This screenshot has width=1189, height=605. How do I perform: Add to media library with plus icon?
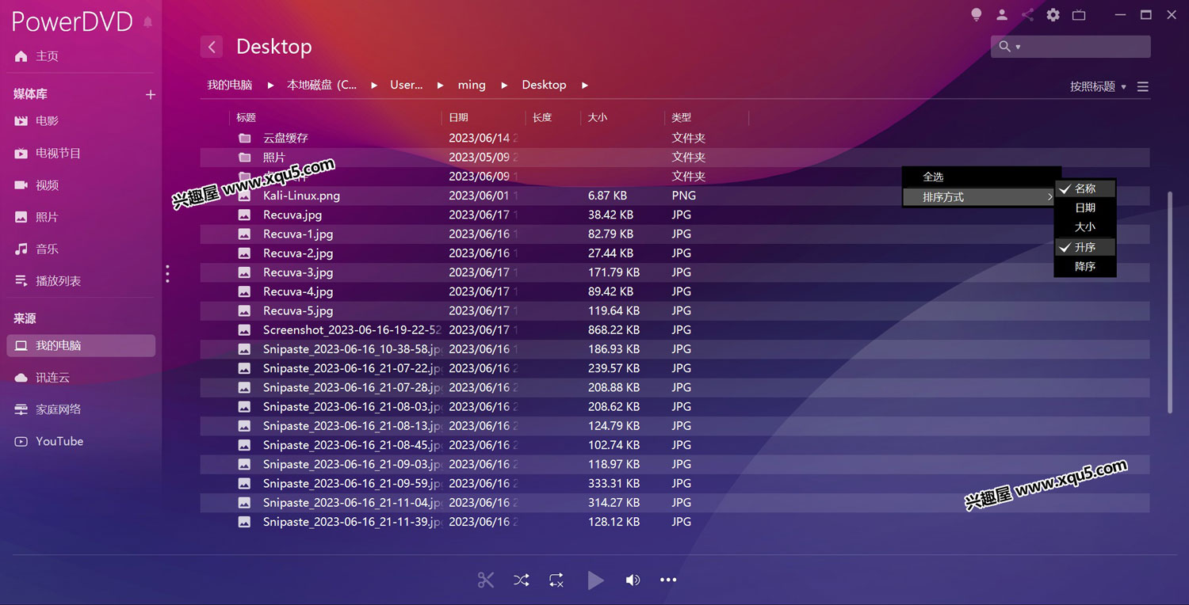click(151, 94)
